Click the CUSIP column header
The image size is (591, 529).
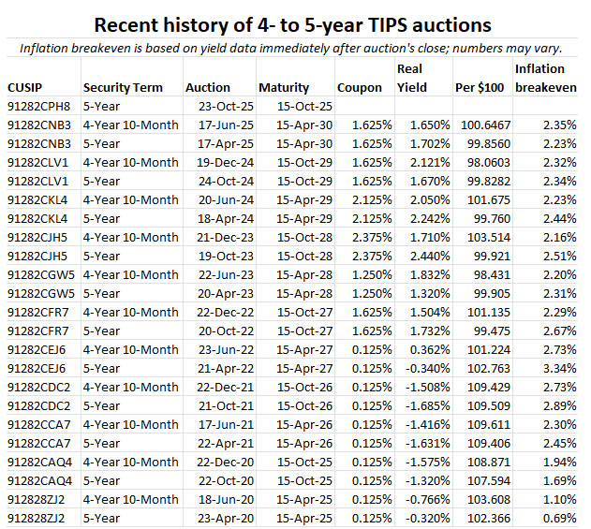point(26,87)
